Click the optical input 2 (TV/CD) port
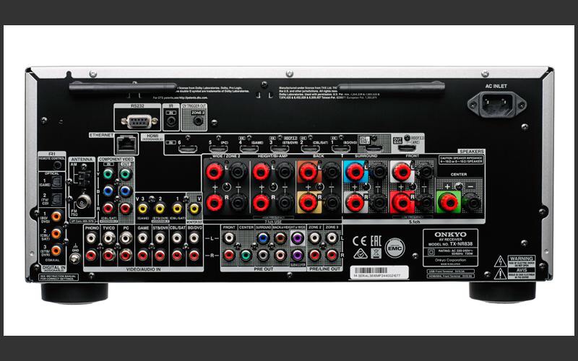Viewport: 578px width, 361px height. (x=57, y=199)
